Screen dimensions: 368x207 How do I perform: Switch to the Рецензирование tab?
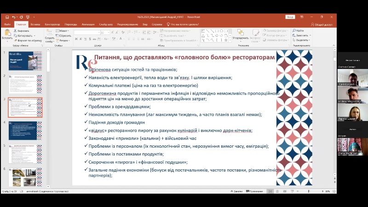[x=127, y=24]
